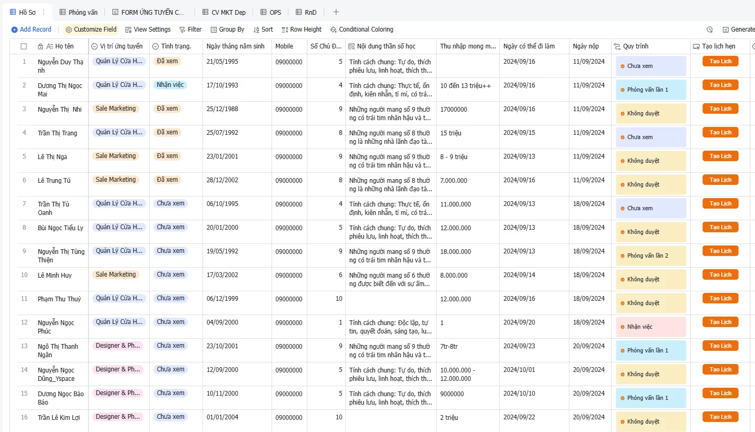The width and height of the screenshot is (755, 432).
Task: Open Tình trạng tag for Bùi Ngọc Tiểu Ly
Action: [x=170, y=227]
